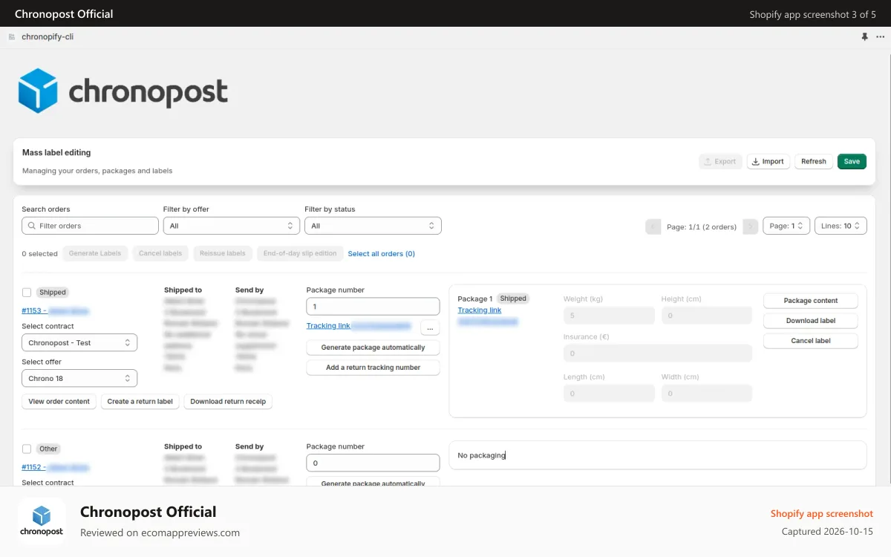Image resolution: width=891 pixels, height=557 pixels.
Task: Click the Import button
Action: (x=768, y=161)
